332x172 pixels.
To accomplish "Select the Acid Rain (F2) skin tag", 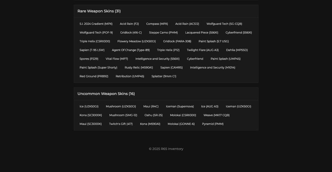I will [130, 24].
